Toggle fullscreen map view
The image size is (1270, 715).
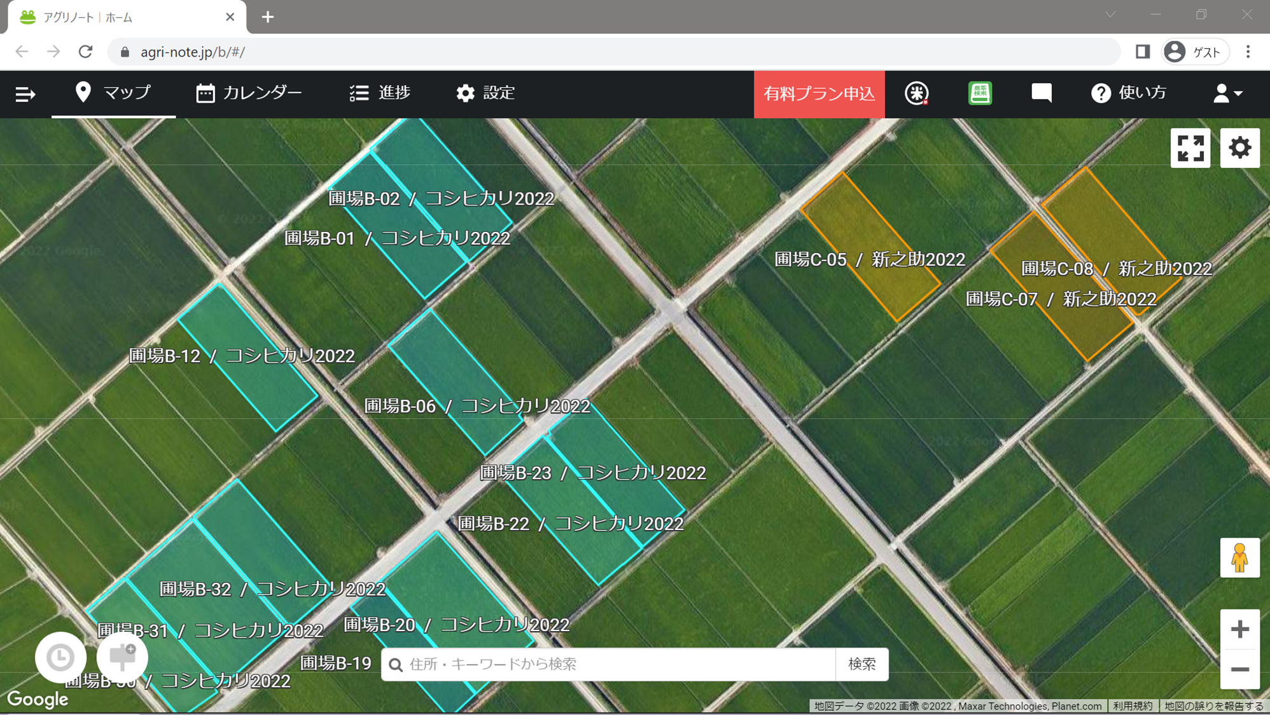[1190, 148]
